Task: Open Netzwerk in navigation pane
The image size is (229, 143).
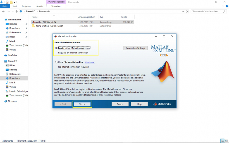Action: pos(12,101)
